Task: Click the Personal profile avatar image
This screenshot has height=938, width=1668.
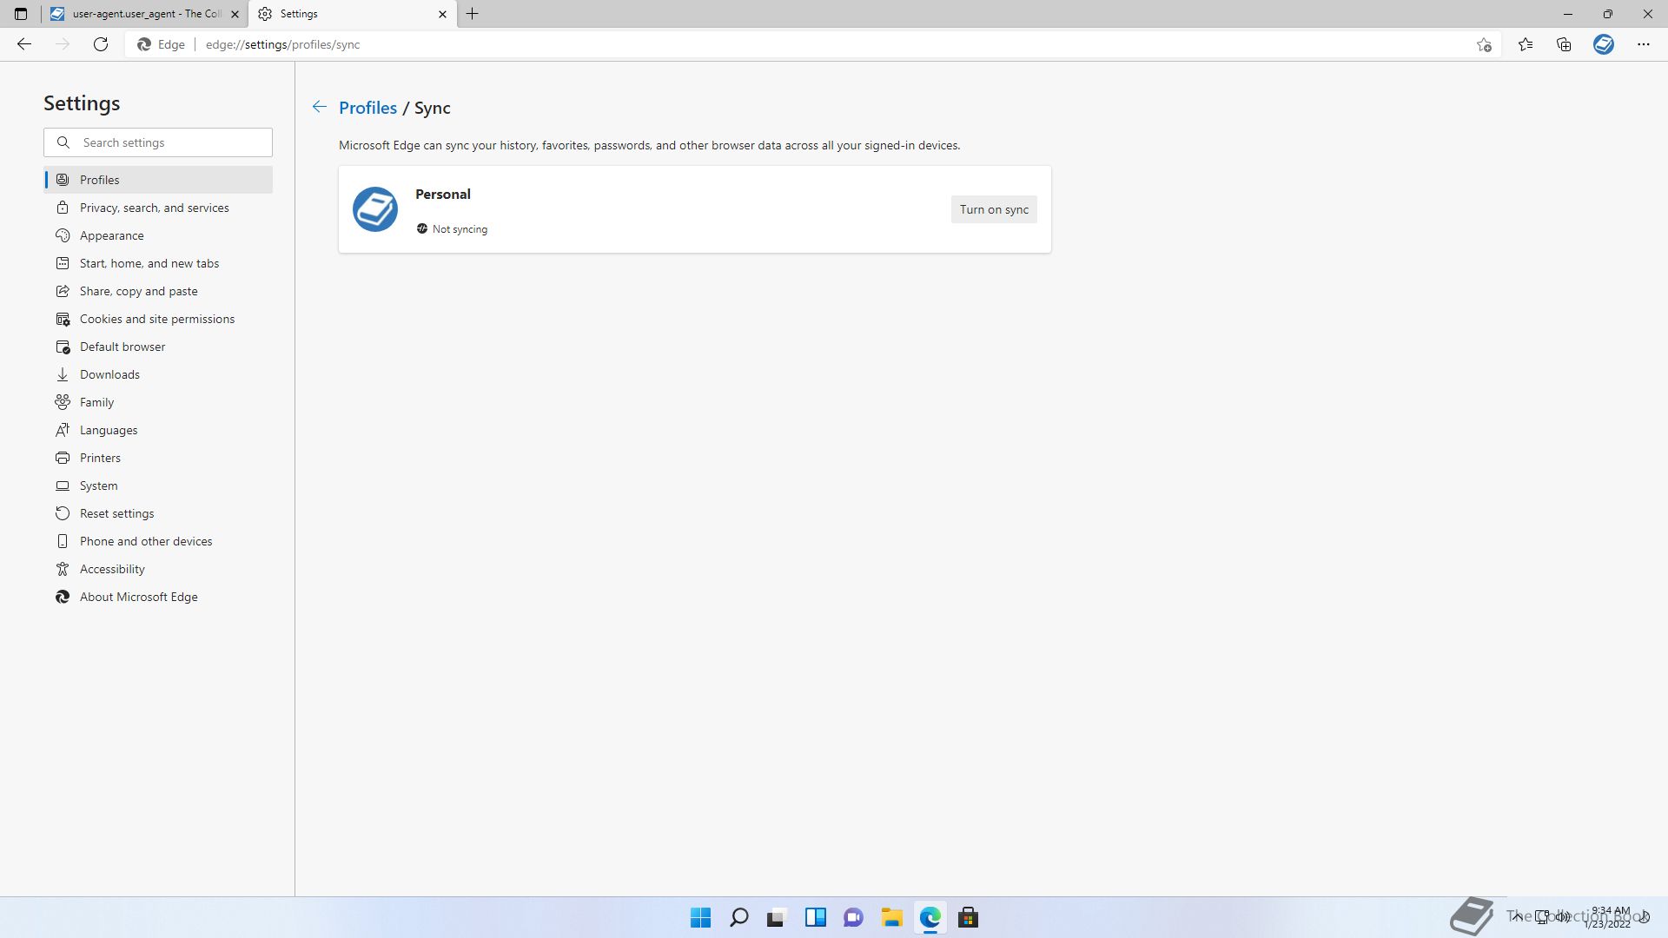Action: point(375,209)
